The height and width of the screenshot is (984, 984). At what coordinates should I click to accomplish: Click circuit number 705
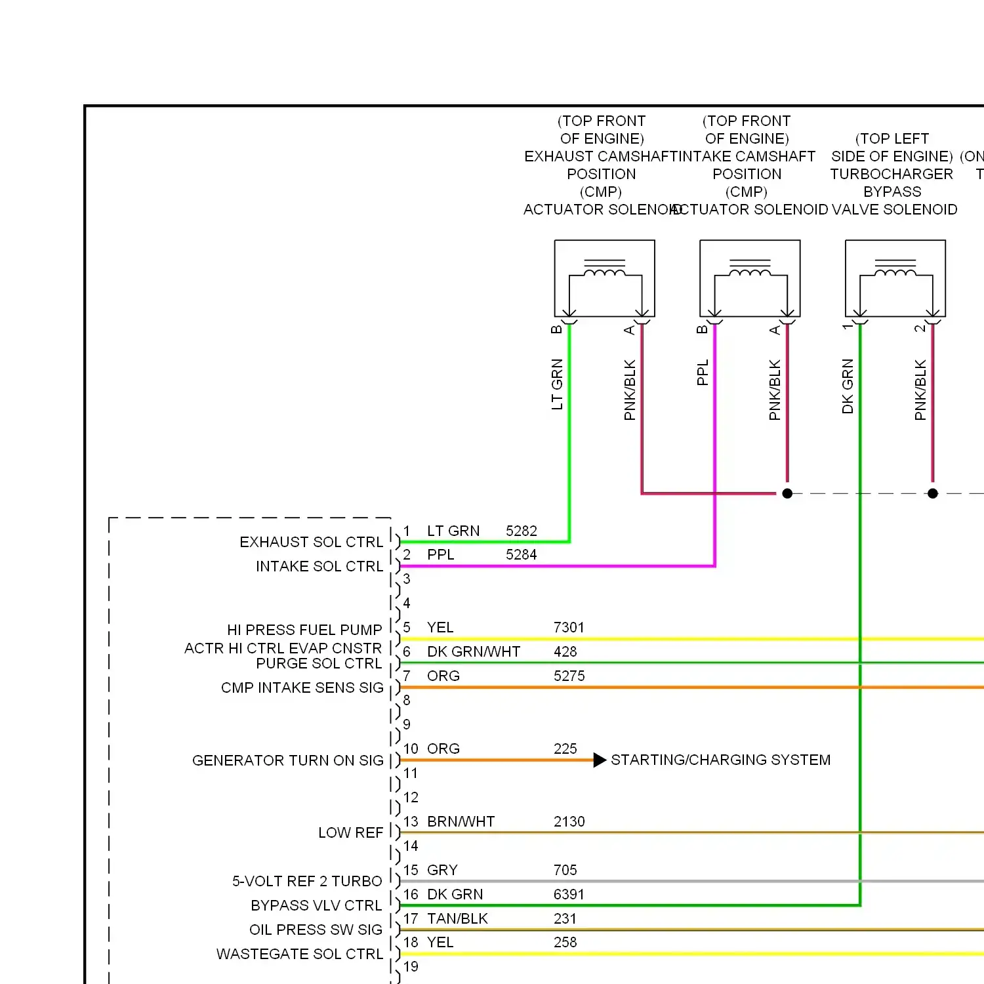pos(565,870)
